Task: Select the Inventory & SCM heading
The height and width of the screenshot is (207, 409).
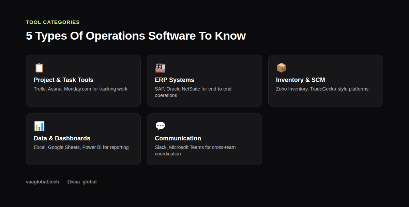Action: point(300,80)
